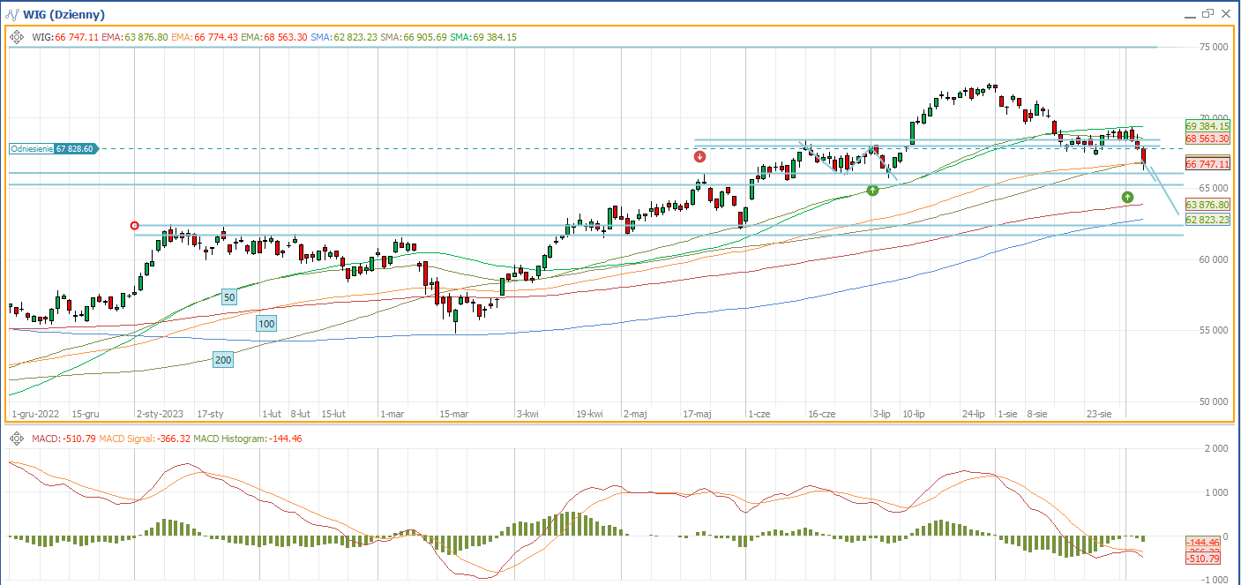
Task: Click the red circle marker at 2-sty-2023
Action: click(x=134, y=226)
